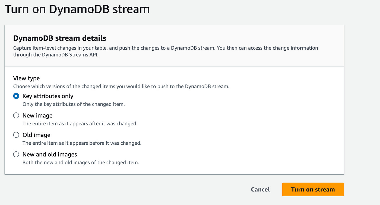Select the Old image radio button
Image resolution: width=380 pixels, height=205 pixels.
[16, 135]
